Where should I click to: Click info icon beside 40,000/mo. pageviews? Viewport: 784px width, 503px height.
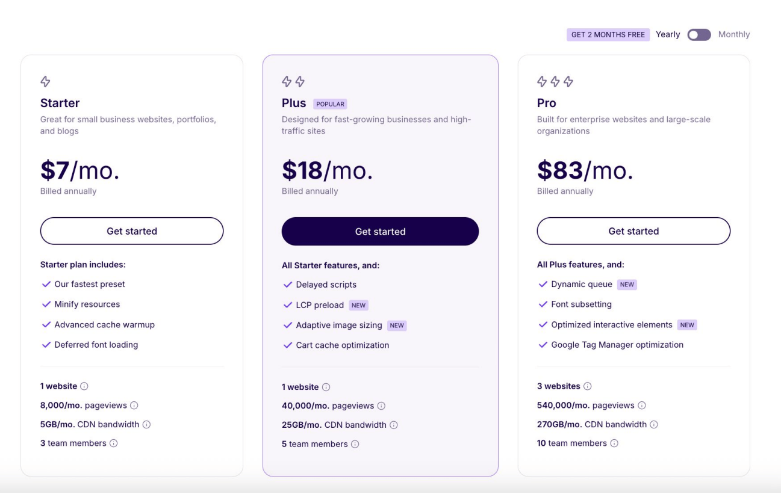pyautogui.click(x=381, y=406)
